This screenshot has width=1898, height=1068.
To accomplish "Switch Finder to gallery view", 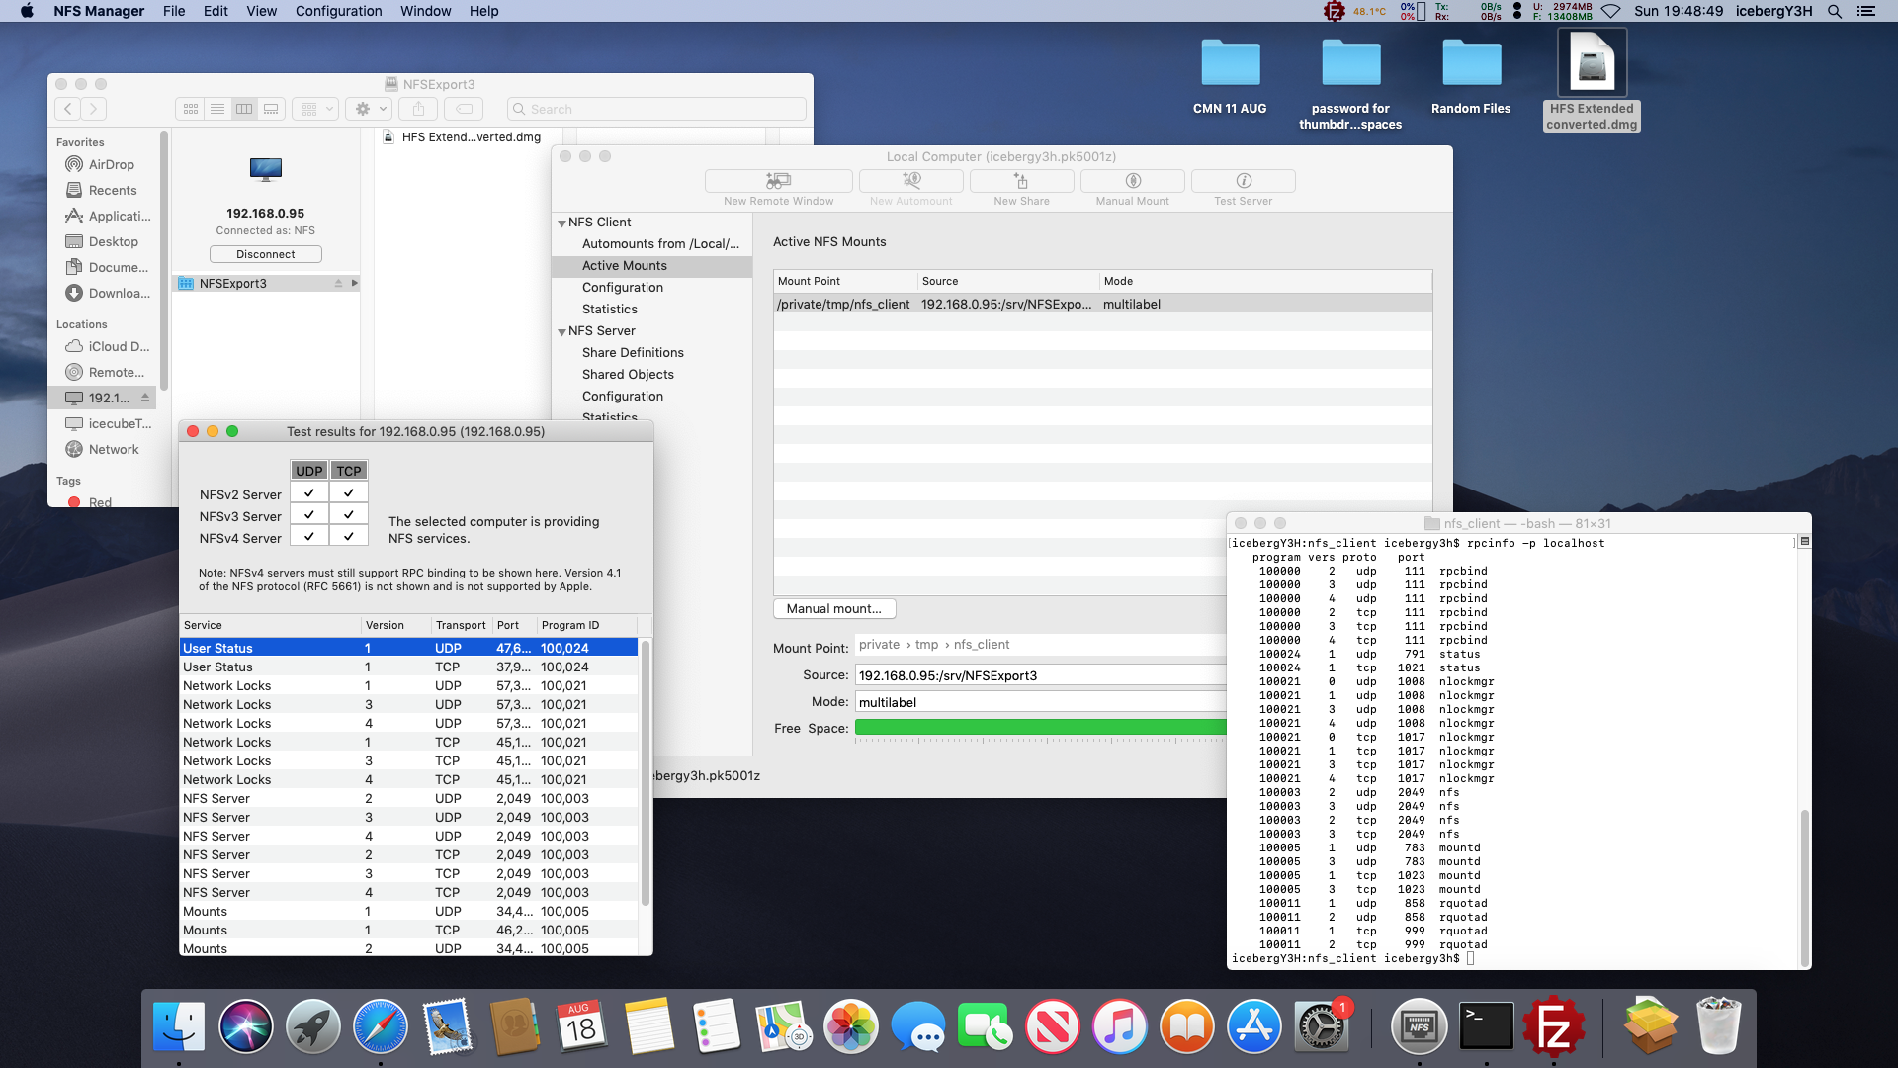I will (271, 109).
